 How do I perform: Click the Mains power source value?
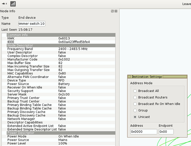pos(63,140)
